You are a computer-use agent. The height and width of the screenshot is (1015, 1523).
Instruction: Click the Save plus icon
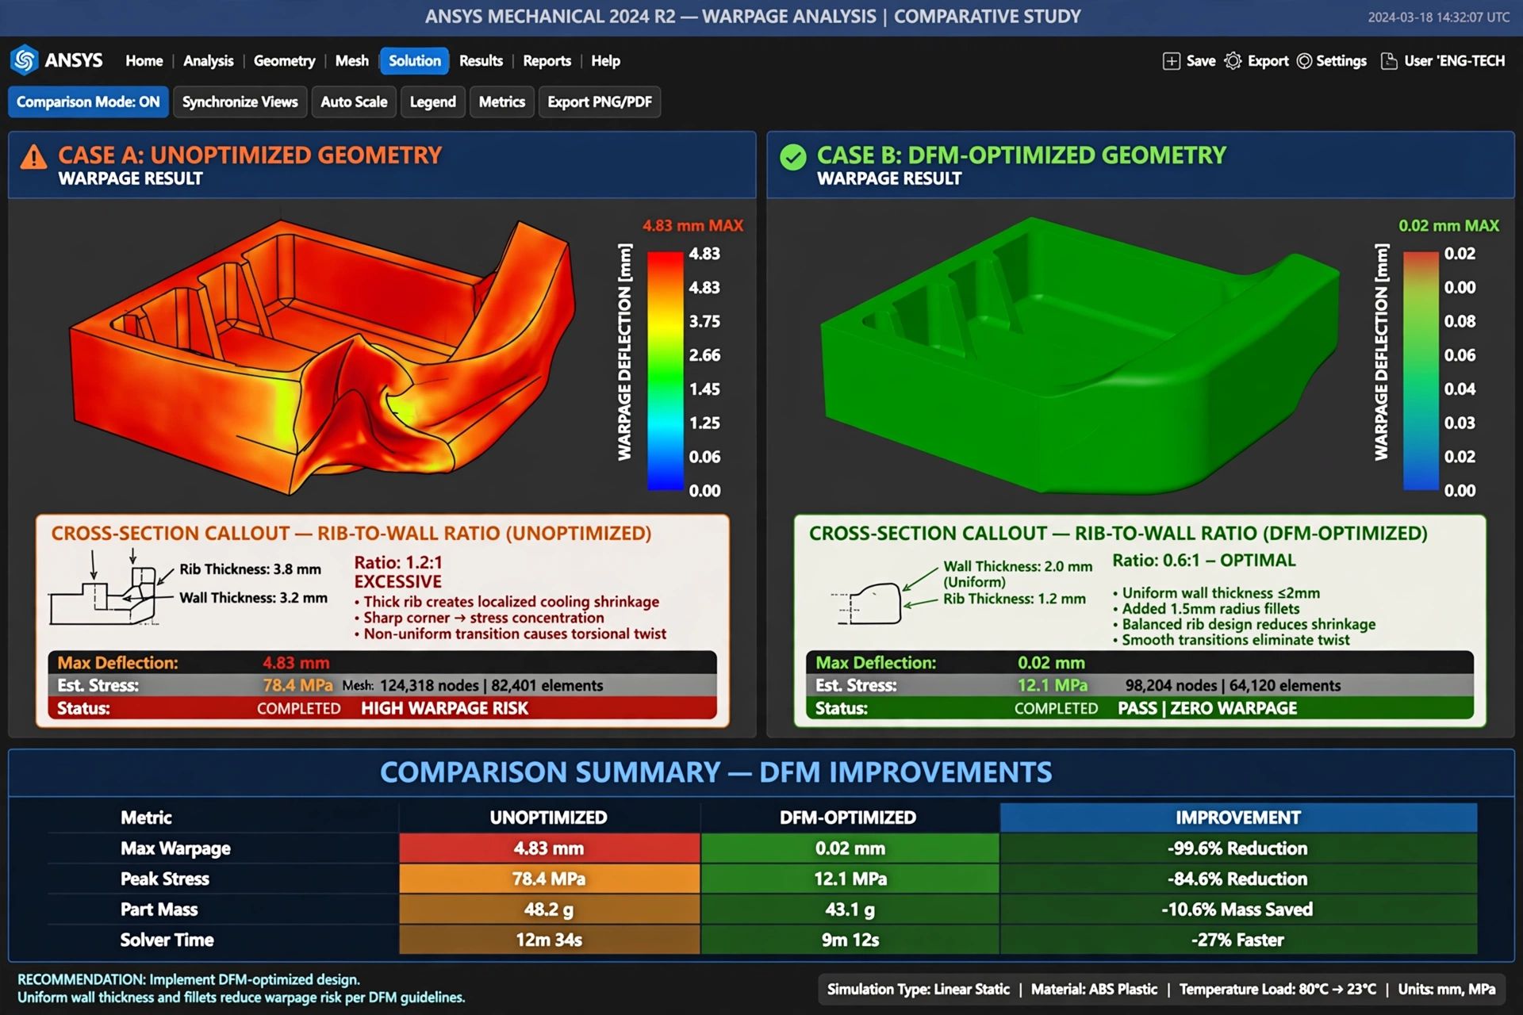[1171, 61]
